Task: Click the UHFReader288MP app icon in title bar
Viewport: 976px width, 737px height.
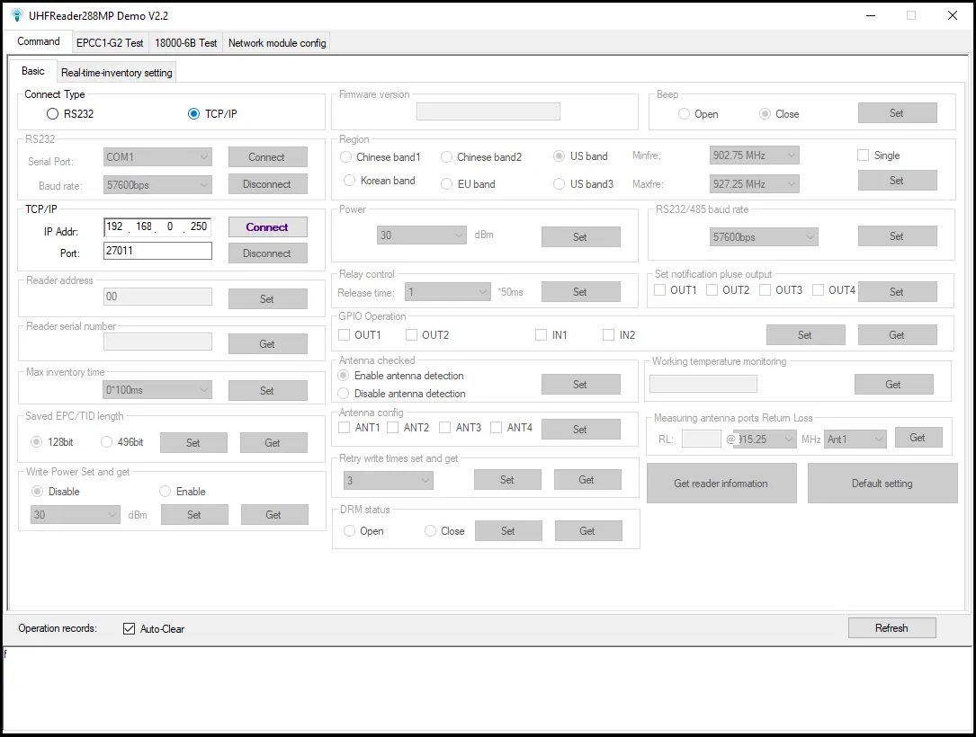Action: 16,15
